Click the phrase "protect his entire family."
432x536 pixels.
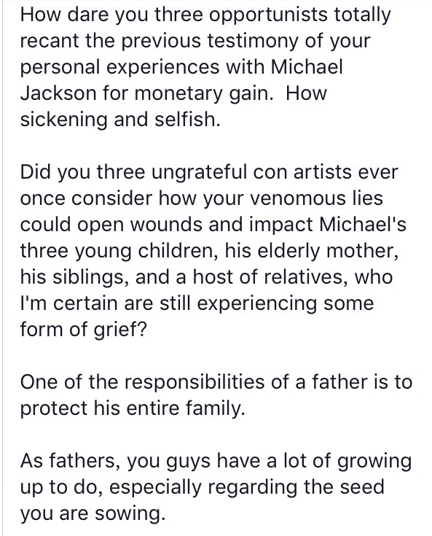pos(133,408)
